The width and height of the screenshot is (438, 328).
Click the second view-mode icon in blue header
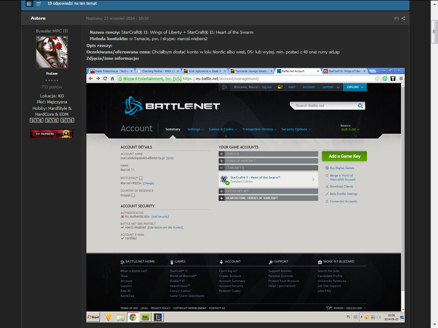tap(39, 3)
